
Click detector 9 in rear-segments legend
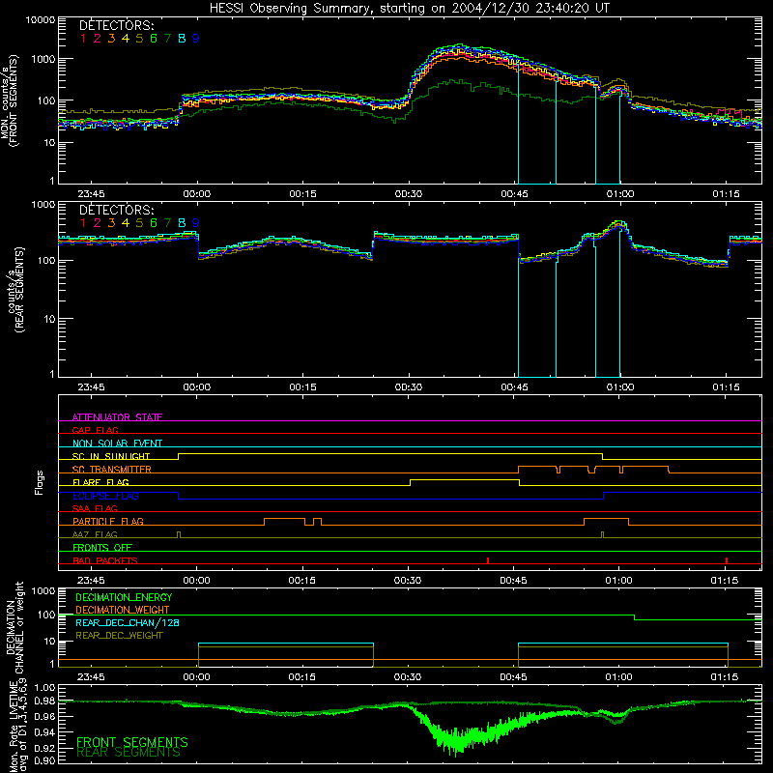click(196, 223)
